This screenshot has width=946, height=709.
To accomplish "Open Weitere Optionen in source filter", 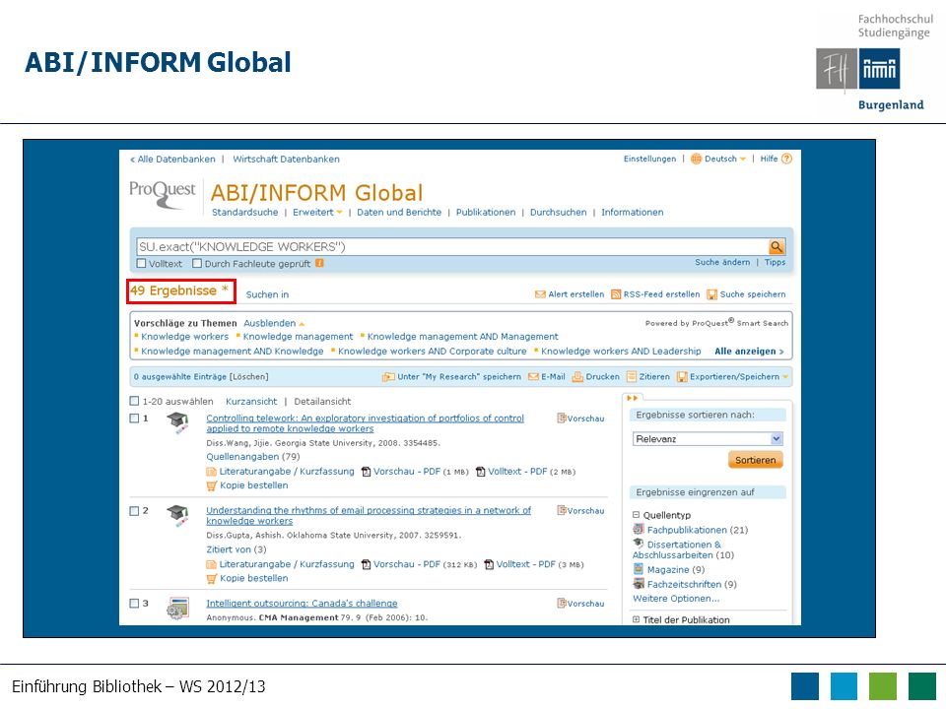I will click(x=676, y=598).
